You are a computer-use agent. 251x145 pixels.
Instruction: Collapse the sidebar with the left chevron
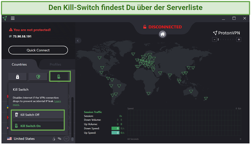click(x=78, y=41)
